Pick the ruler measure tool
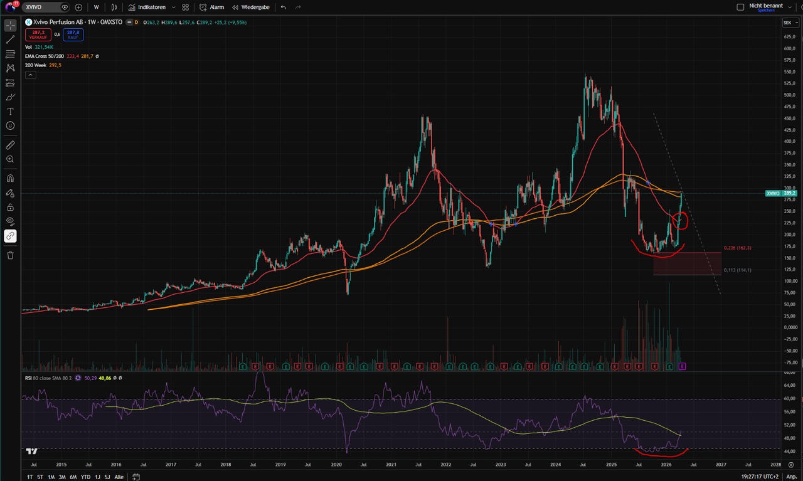 tap(10, 145)
